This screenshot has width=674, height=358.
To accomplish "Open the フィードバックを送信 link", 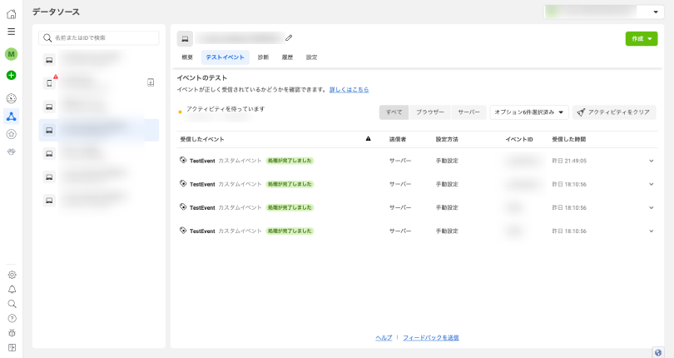I will point(431,338).
